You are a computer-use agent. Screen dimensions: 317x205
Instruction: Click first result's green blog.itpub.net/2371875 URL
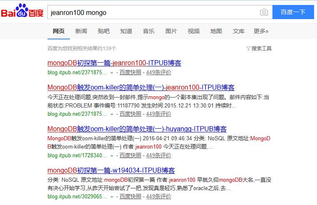(77, 73)
